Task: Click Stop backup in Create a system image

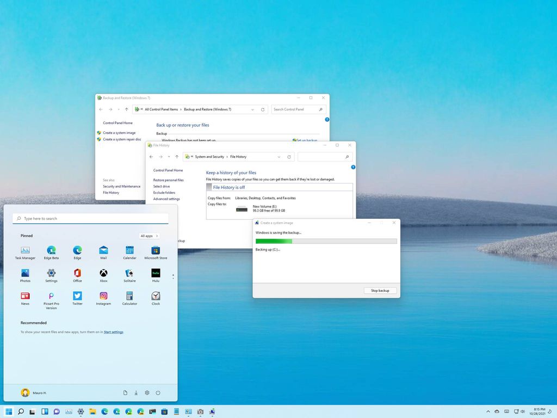Action: (x=380, y=290)
